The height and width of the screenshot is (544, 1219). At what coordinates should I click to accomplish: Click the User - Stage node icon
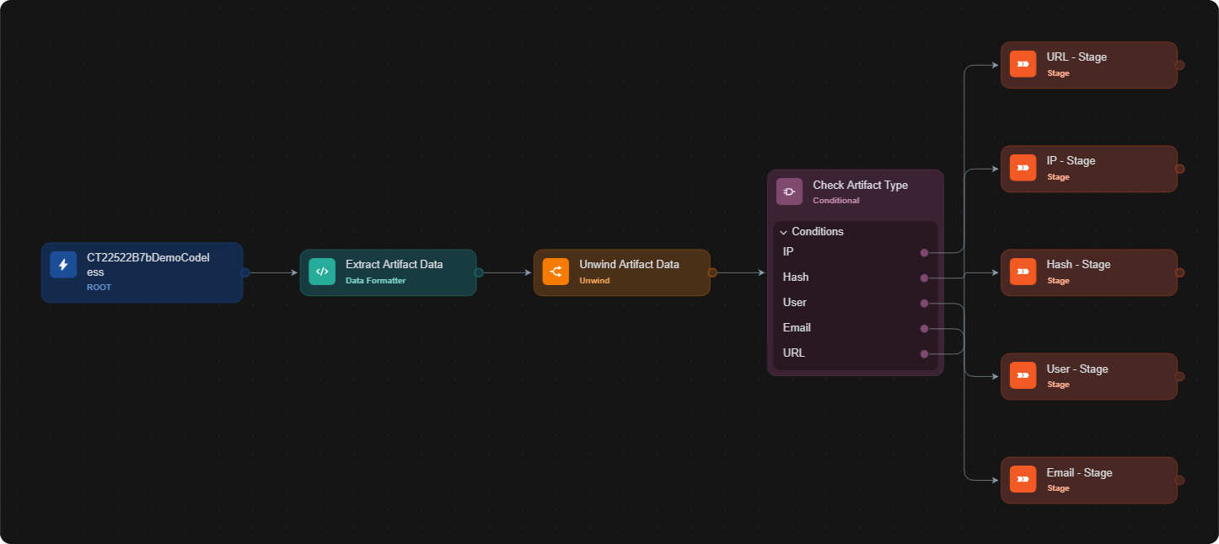[x=1023, y=375]
